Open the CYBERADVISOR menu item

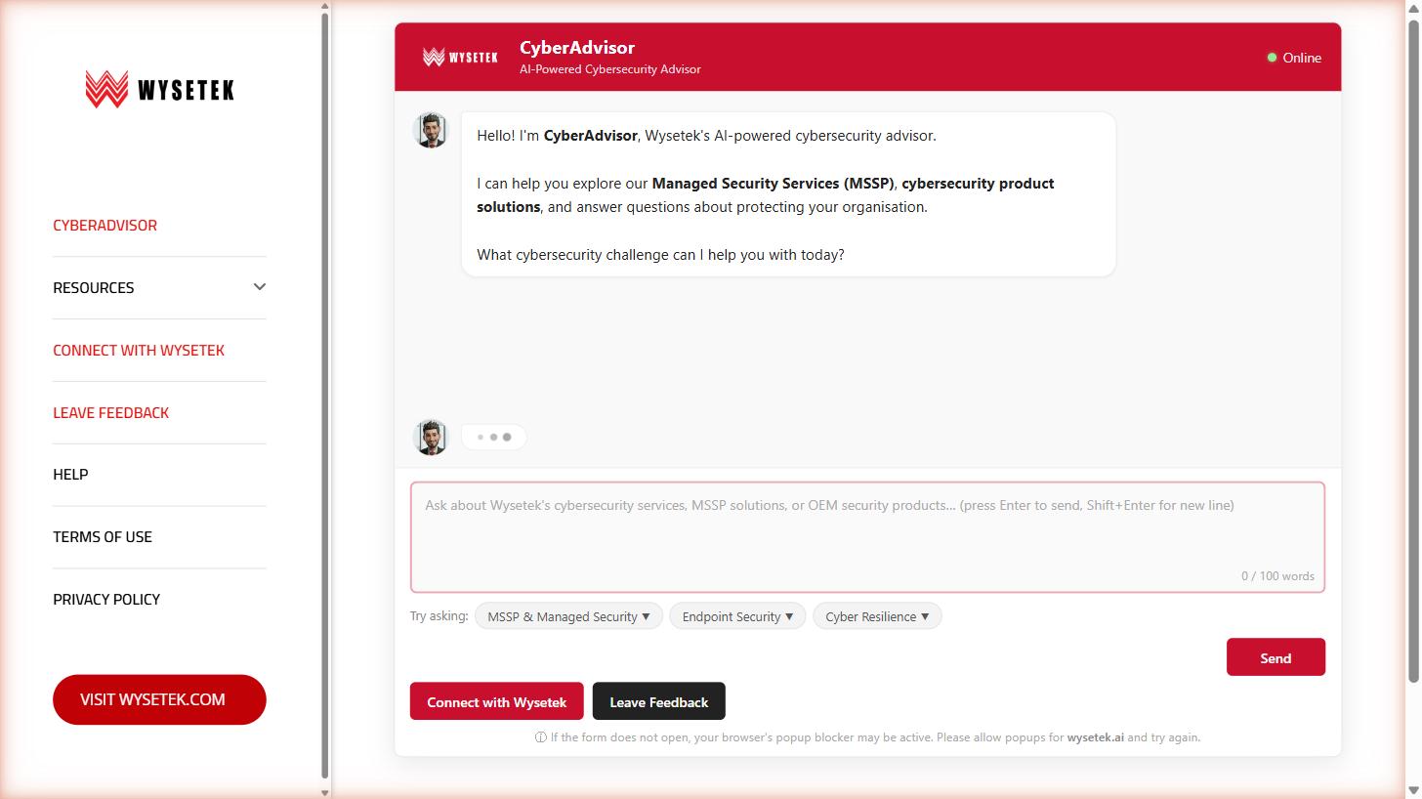pyautogui.click(x=105, y=225)
